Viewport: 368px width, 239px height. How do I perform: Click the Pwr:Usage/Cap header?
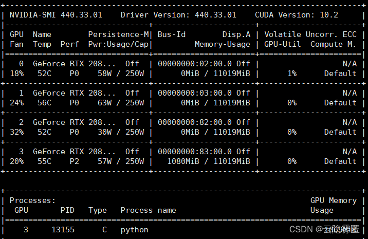click(x=118, y=44)
